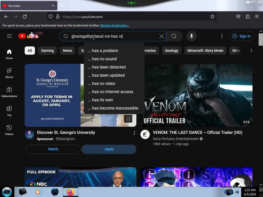
Task: Clear the search text with X
Action: [x=161, y=36]
